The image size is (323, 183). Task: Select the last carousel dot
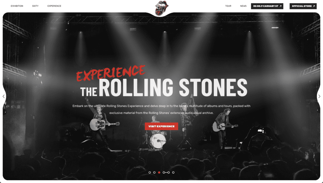173,173
